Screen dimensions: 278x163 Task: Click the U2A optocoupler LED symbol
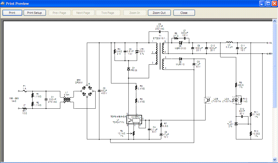coord(236,100)
